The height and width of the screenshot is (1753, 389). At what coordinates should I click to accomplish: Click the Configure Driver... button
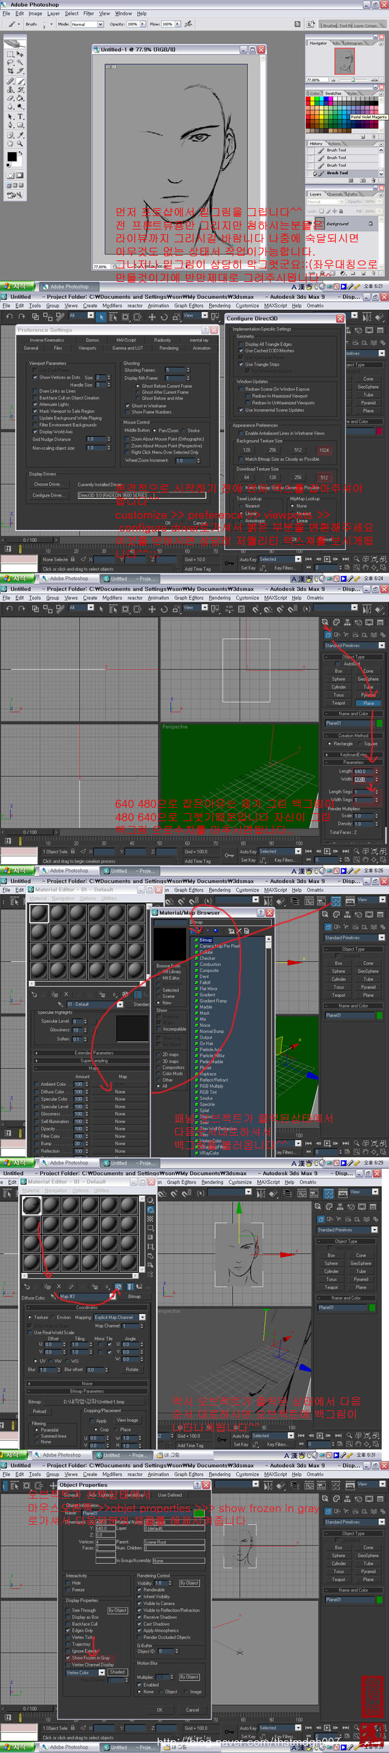(x=48, y=495)
